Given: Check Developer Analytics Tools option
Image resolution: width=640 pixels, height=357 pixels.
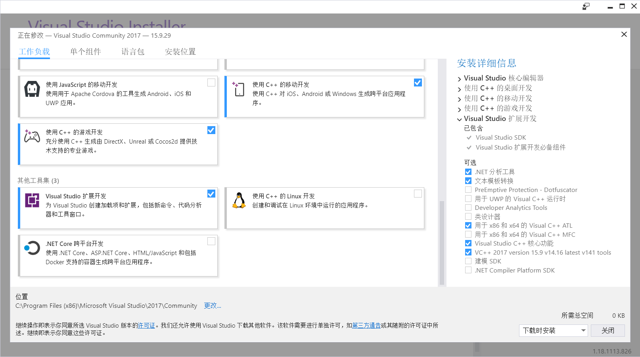Looking at the screenshot, I should point(468,207).
